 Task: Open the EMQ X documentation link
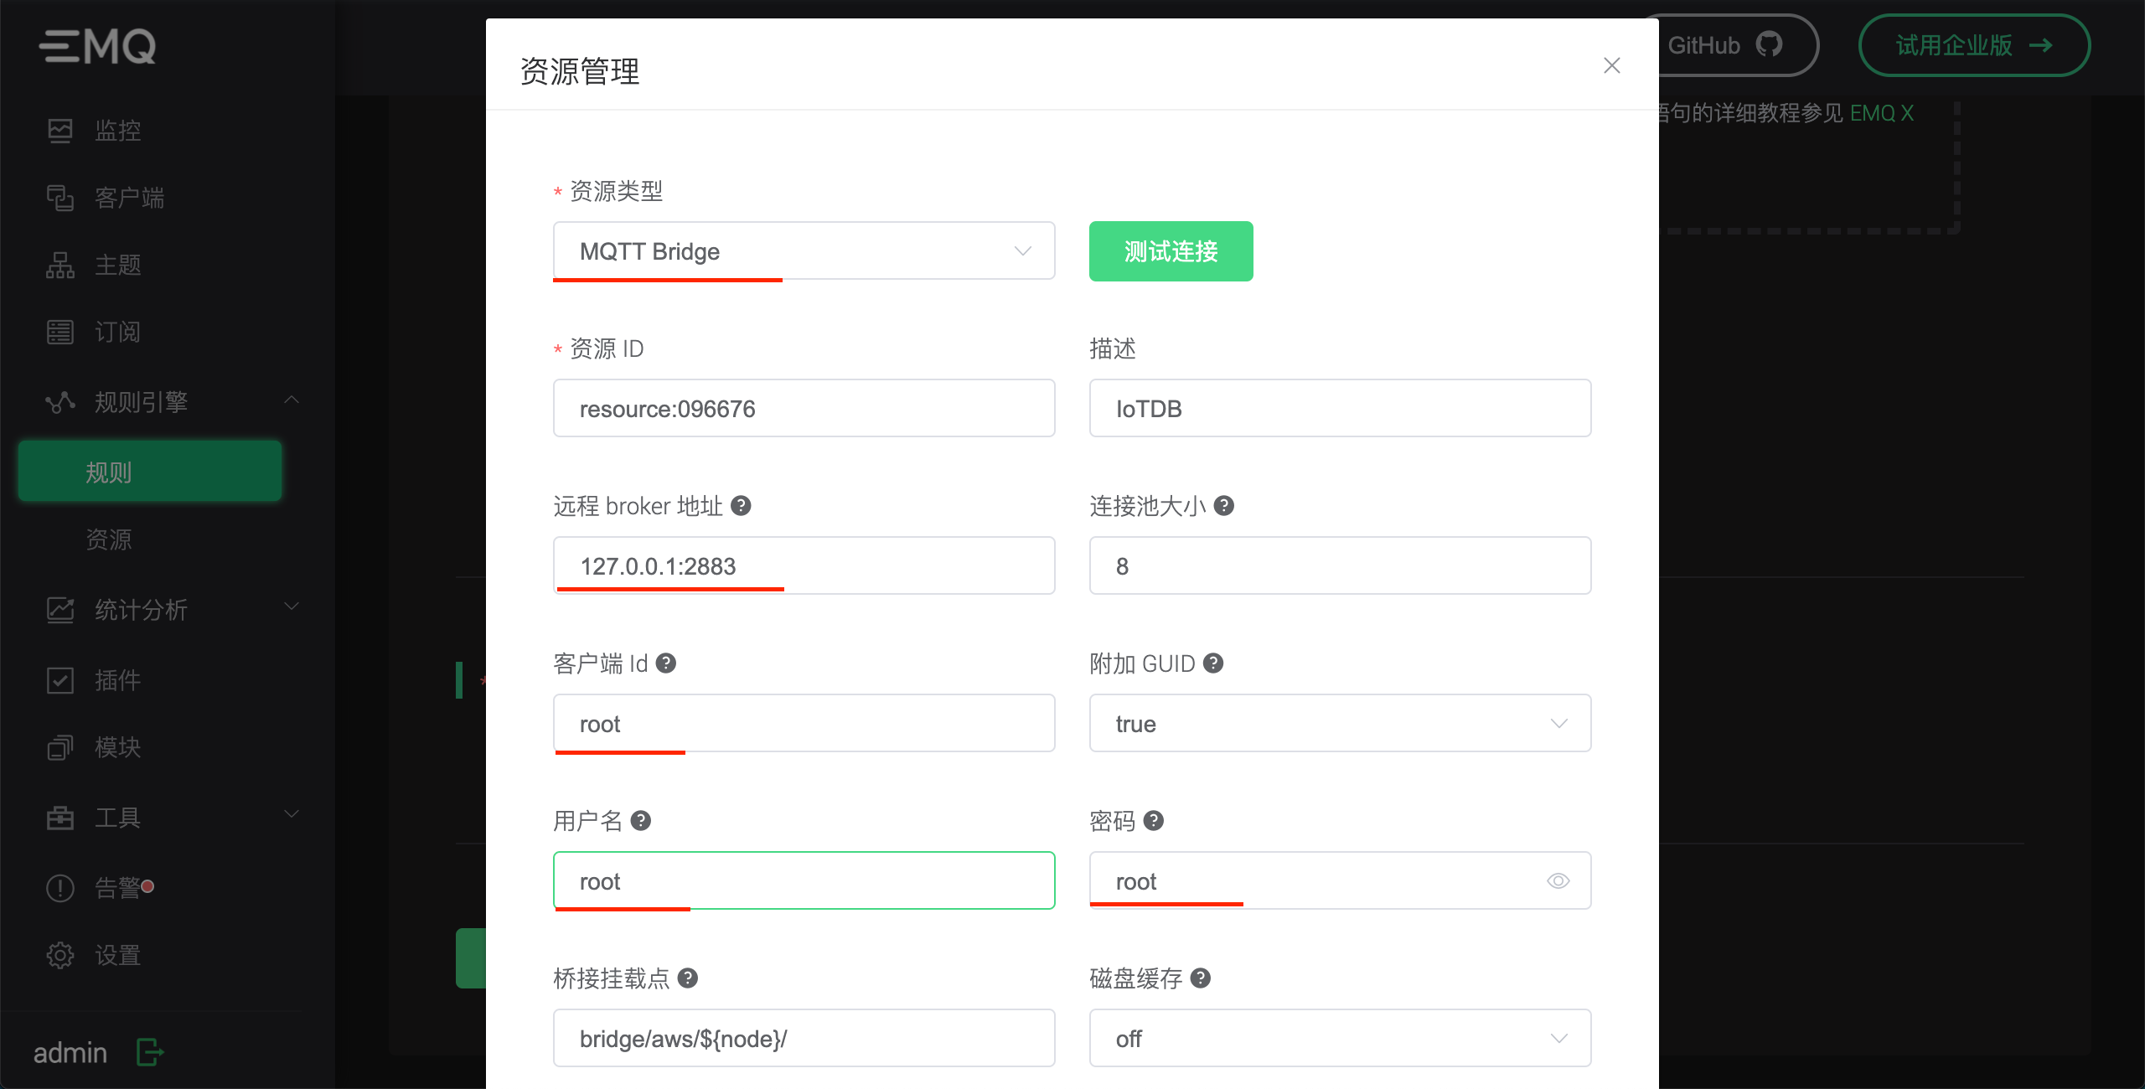pyautogui.click(x=1882, y=113)
